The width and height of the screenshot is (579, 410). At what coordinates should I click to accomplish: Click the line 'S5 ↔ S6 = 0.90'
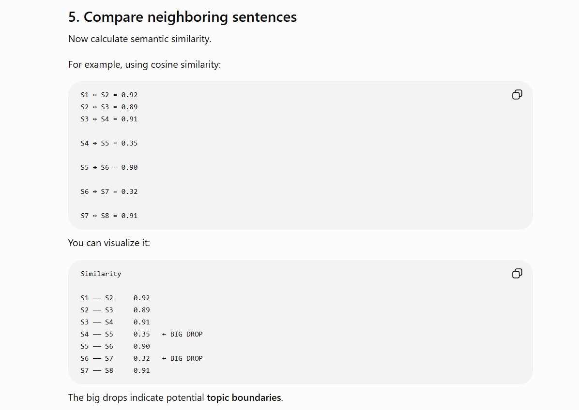coord(109,167)
